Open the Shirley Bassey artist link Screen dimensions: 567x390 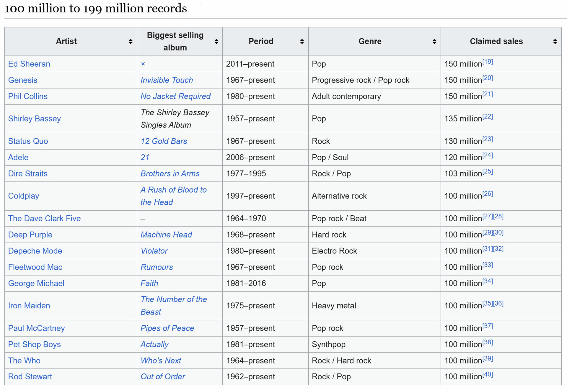35,119
